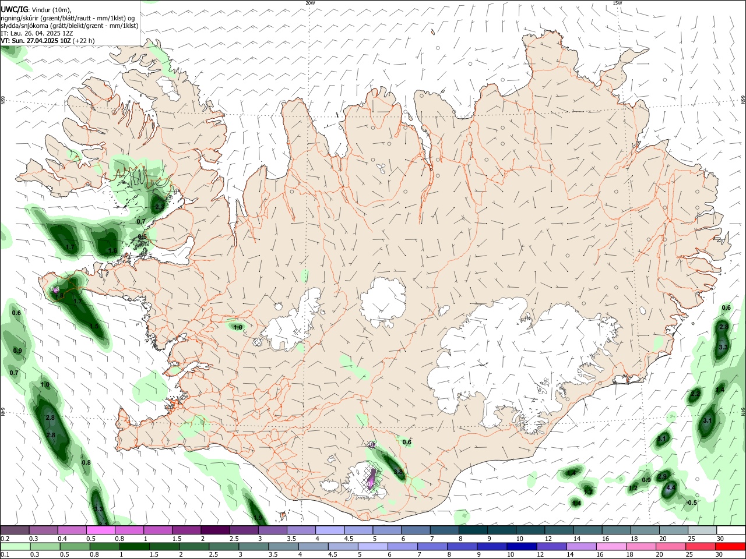746x559 pixels.
Task: Pick the lower legend swatch between 25 and 30
Action: click(701, 547)
